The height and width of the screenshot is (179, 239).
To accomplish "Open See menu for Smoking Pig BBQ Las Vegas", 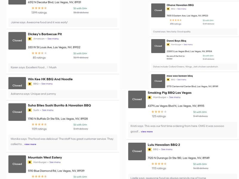I will click(175, 97).
